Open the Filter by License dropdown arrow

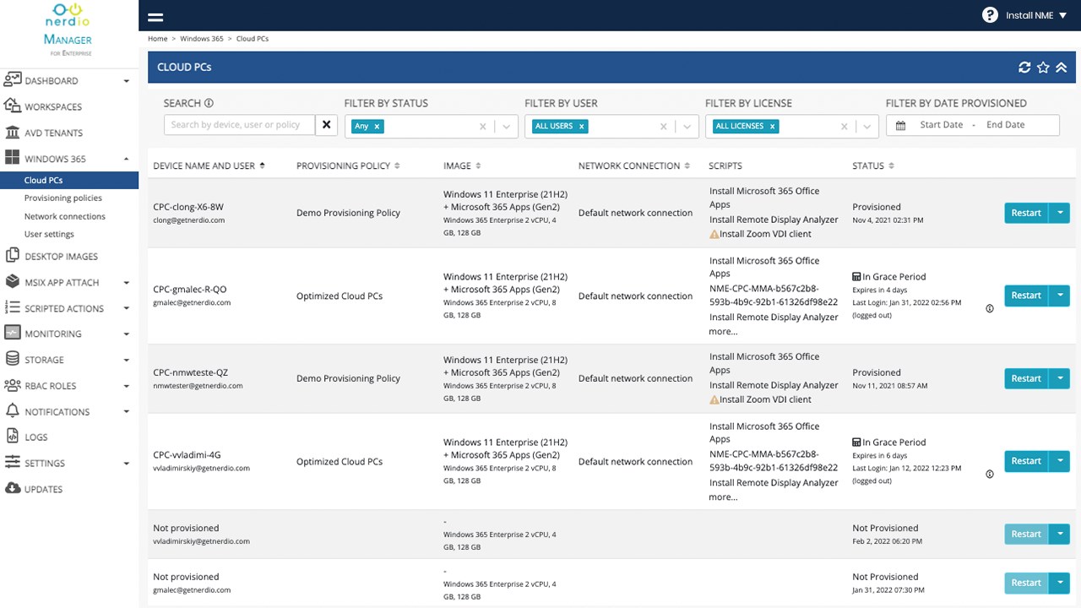(x=867, y=127)
